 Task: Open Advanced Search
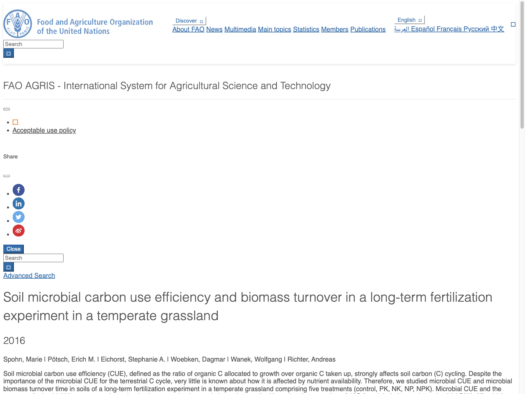29,275
